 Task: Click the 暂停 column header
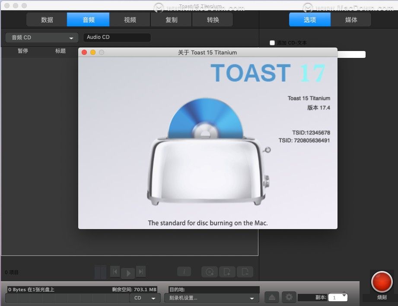pos(23,51)
